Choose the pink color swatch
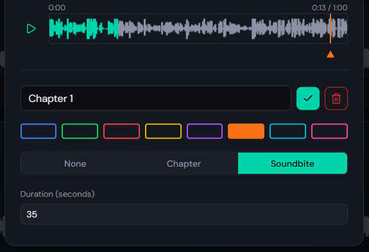The image size is (369, 252). 329,131
